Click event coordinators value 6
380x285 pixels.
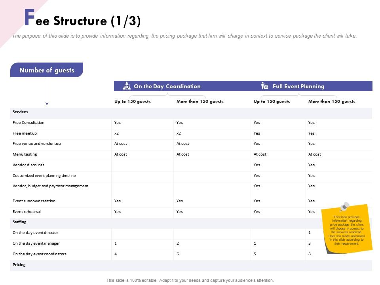[178, 254]
